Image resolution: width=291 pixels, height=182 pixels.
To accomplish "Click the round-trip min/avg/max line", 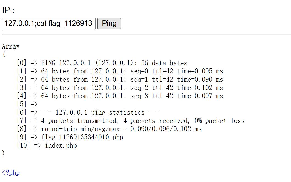I will [121, 129].
